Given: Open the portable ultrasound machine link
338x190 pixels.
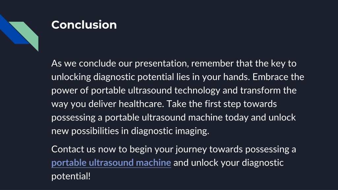Looking at the screenshot, I should pos(111,163).
